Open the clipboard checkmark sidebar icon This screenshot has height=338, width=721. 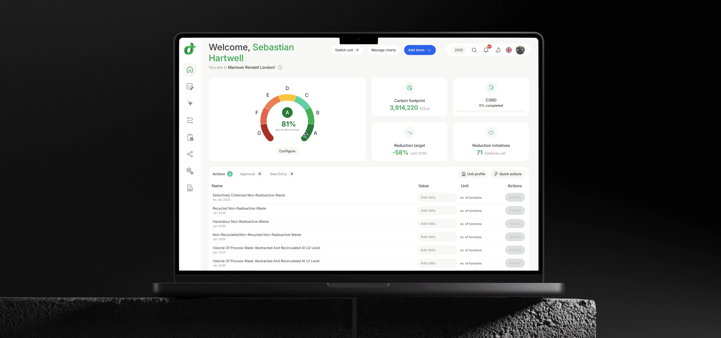(x=190, y=137)
